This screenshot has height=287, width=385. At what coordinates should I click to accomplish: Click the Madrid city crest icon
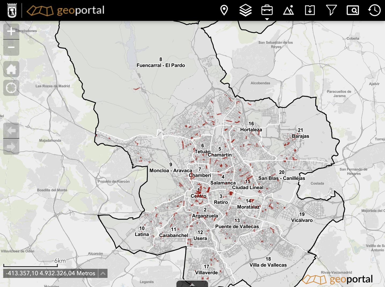coord(12,10)
